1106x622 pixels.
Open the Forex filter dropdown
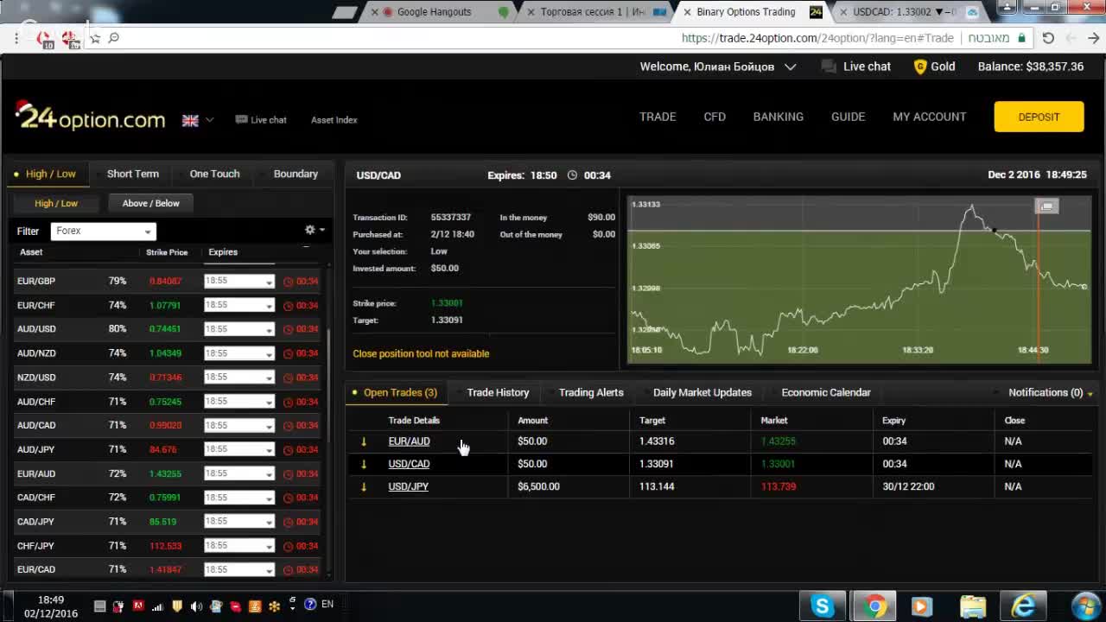point(103,231)
